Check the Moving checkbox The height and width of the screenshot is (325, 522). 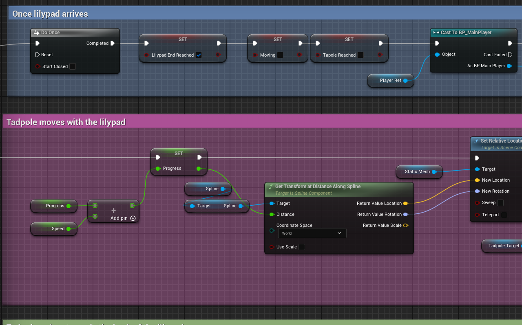coord(280,55)
